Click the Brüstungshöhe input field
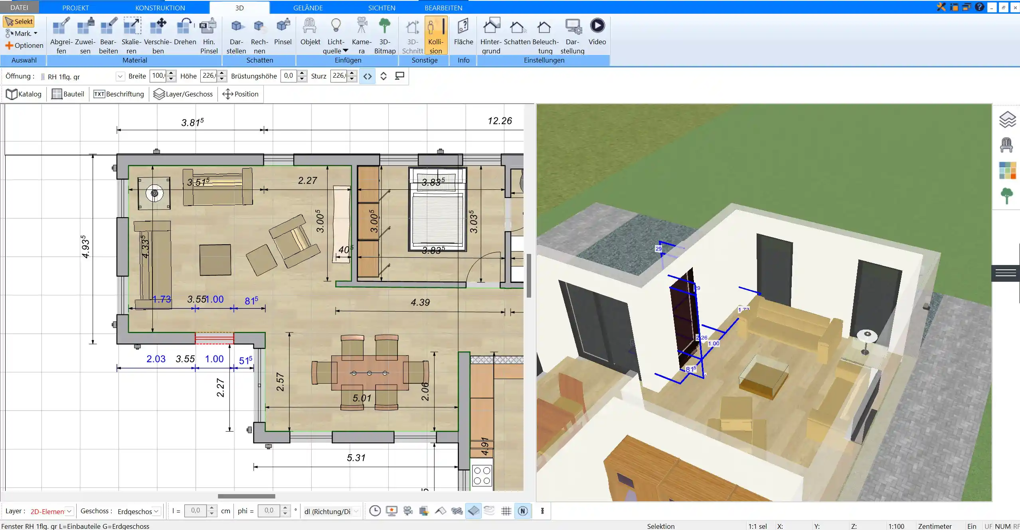 (x=289, y=76)
